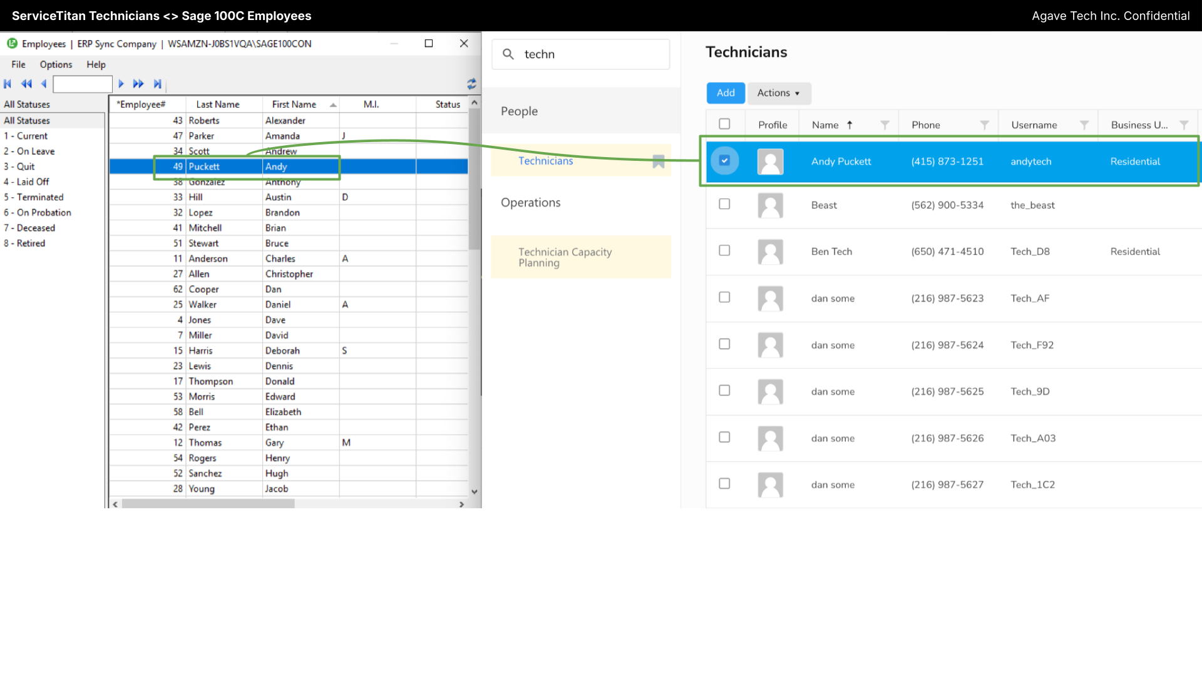Open the Business Unit column filter
Image resolution: width=1202 pixels, height=676 pixels.
[x=1184, y=125]
